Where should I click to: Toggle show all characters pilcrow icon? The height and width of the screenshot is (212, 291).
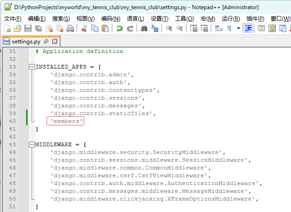coord(230,29)
